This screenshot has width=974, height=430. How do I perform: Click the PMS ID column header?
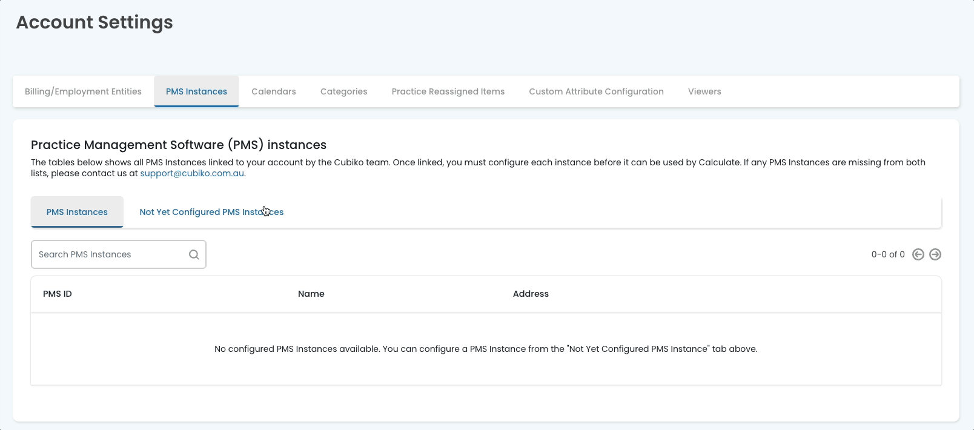(x=58, y=294)
